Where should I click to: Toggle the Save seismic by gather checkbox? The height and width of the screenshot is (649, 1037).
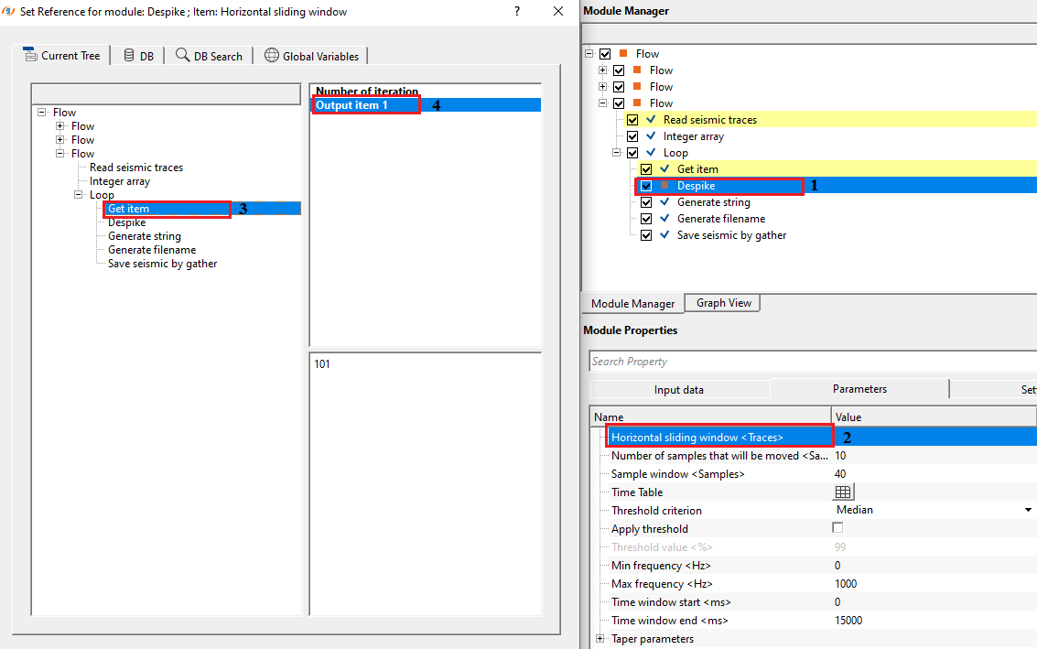click(646, 235)
